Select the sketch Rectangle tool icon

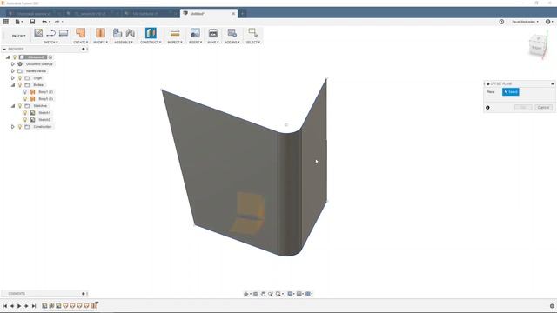64,33
